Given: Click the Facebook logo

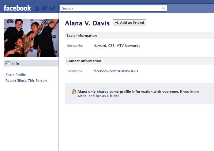Looking at the screenshot, I should pos(17,8).
